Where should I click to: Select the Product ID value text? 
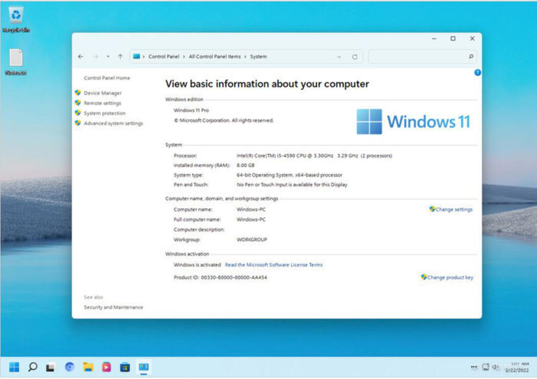click(234, 277)
